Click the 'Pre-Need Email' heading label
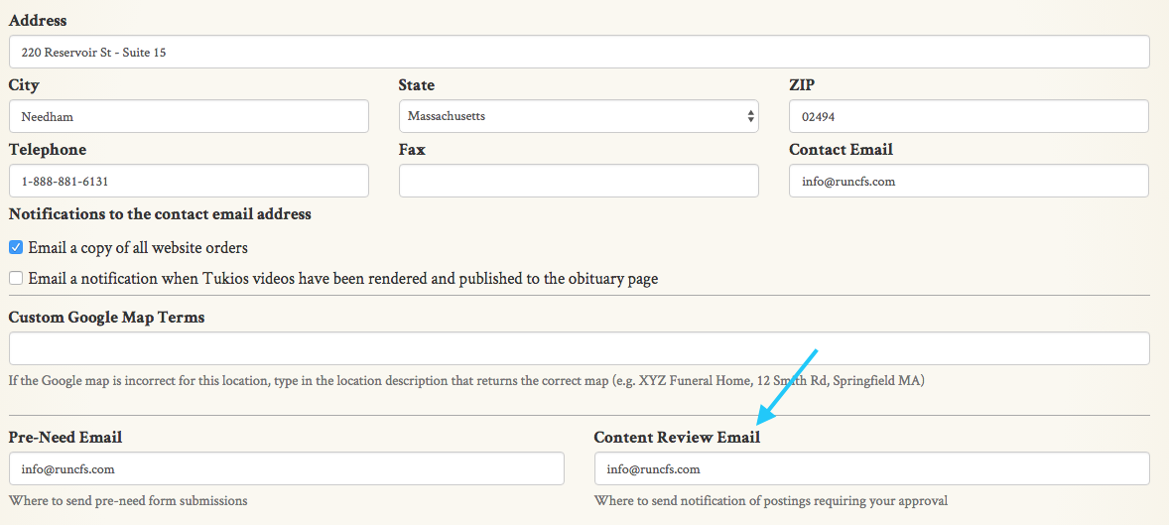This screenshot has width=1169, height=525. [x=65, y=438]
